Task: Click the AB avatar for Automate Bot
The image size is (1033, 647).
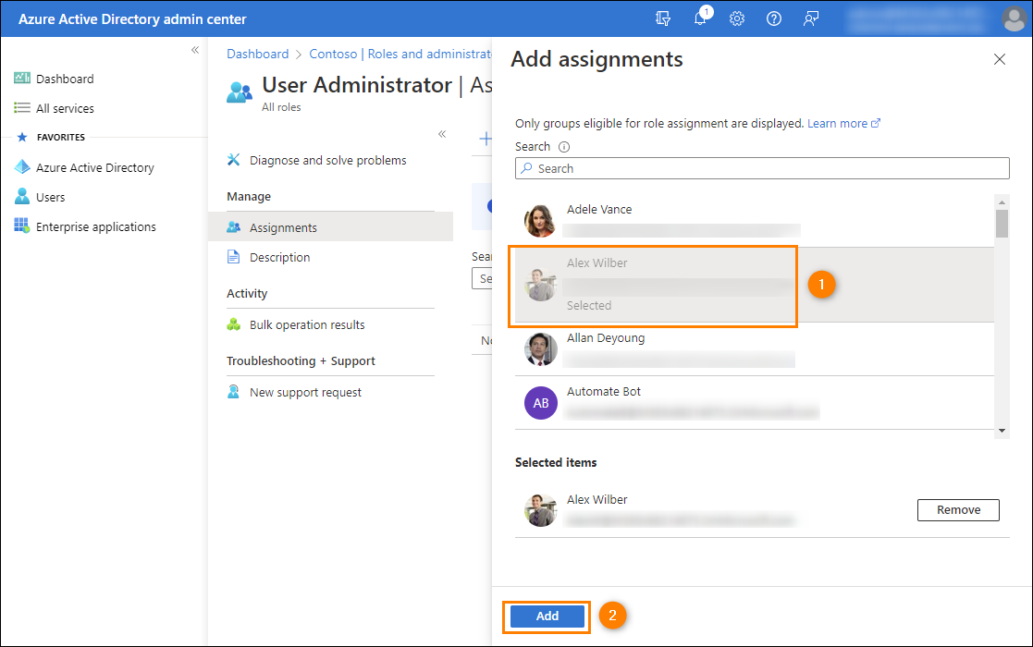Action: coord(540,403)
